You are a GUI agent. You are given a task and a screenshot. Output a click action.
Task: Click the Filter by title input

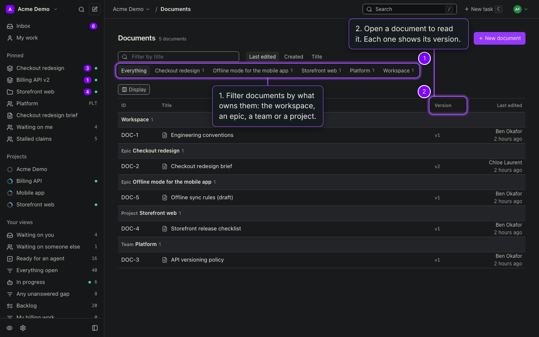[x=179, y=57]
